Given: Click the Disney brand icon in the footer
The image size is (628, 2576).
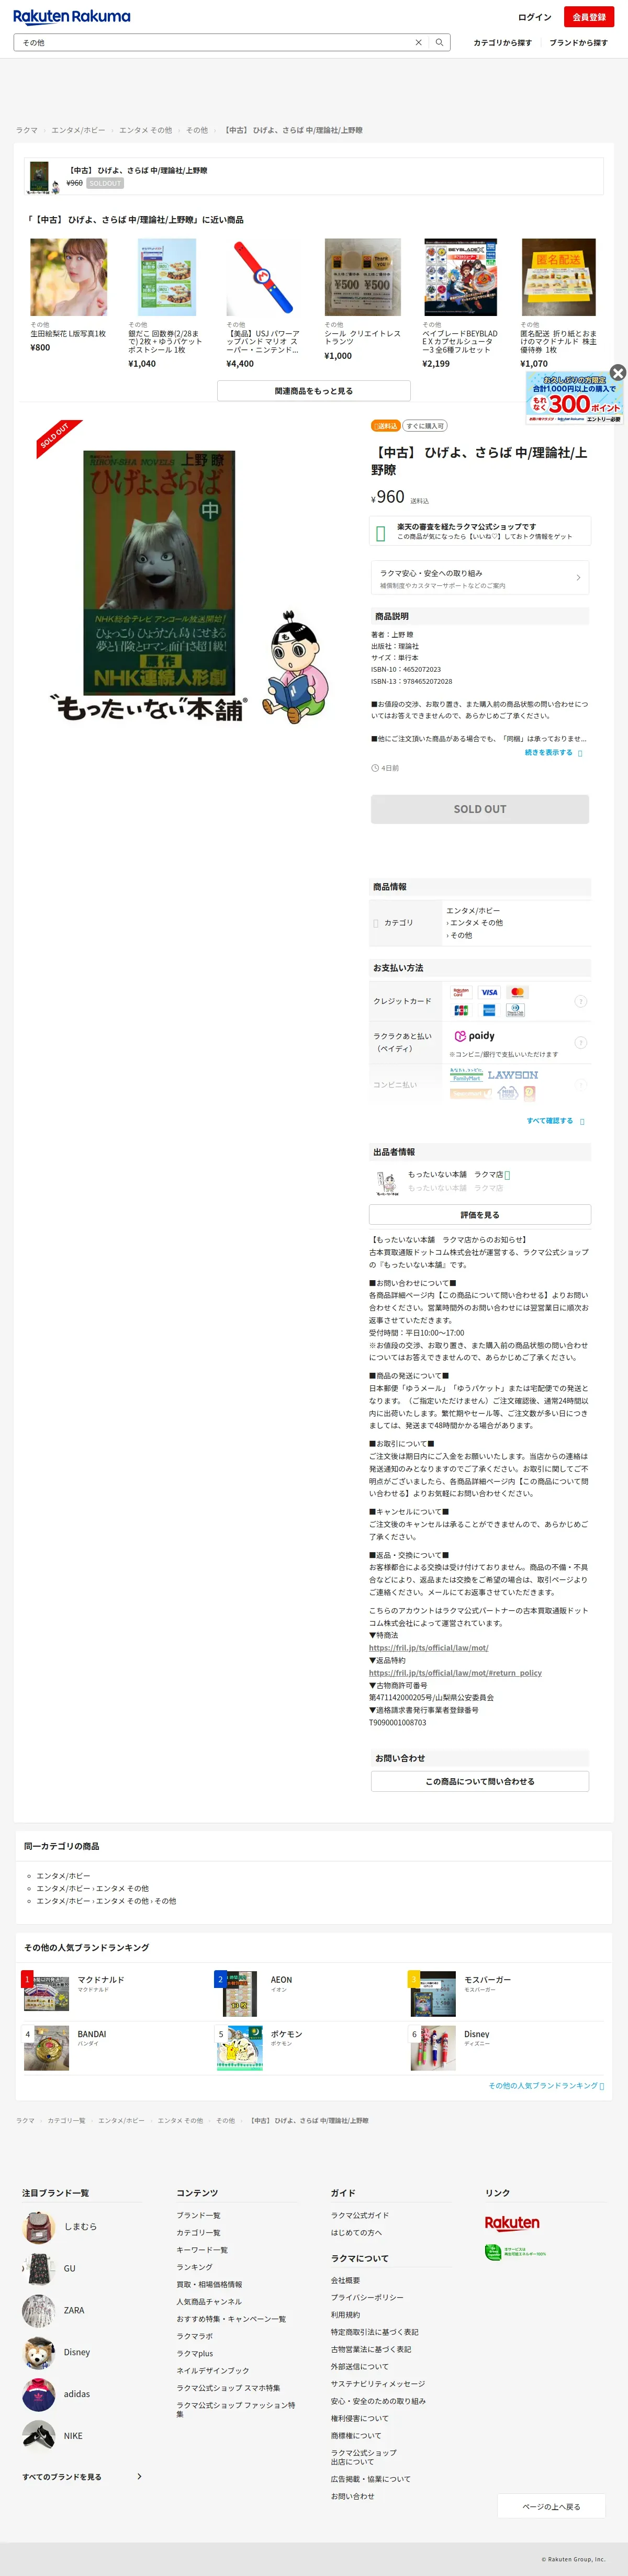Looking at the screenshot, I should coord(39,2353).
